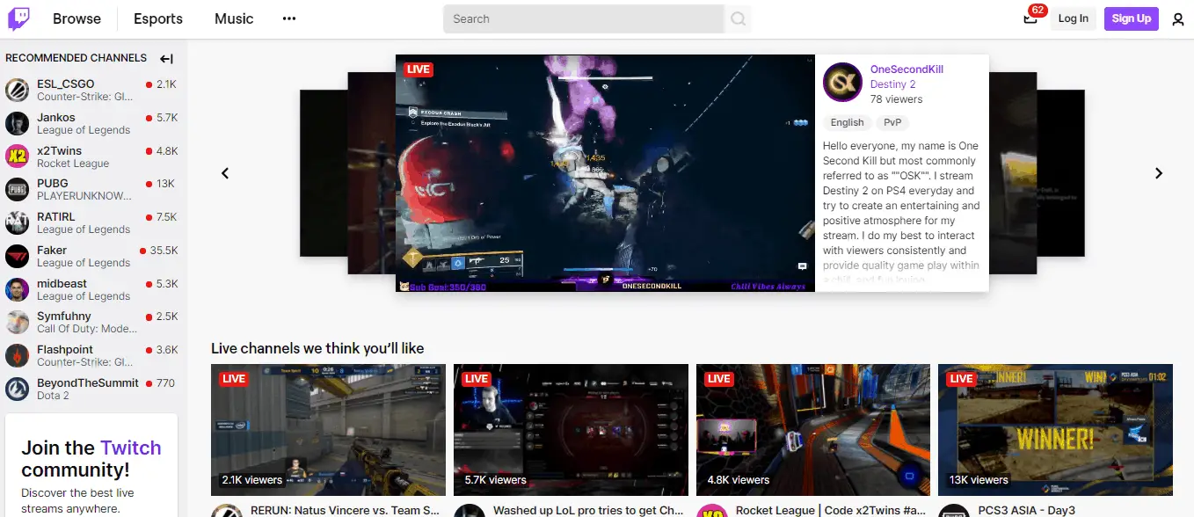Screen dimensions: 1194x517
Task: Click PUBG channel avatar
Action: tap(17, 189)
